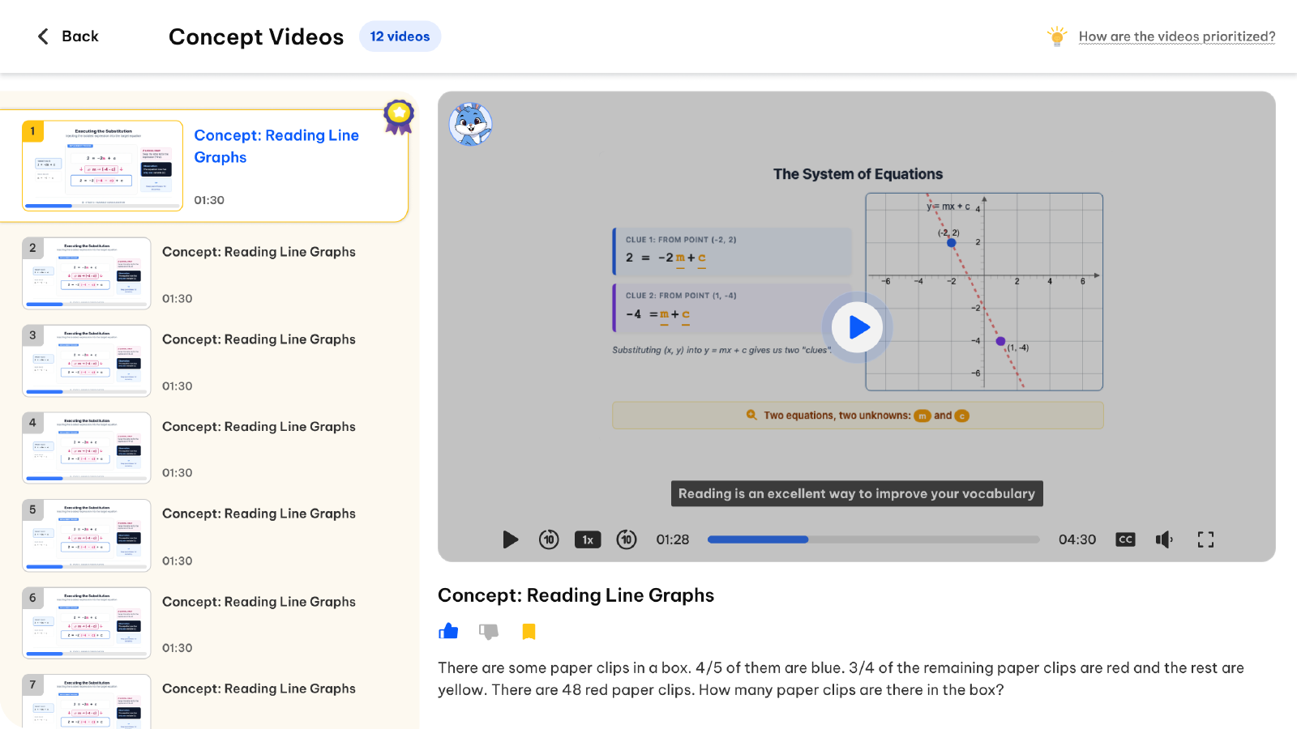
Task: Like the video with thumbs up
Action: tap(448, 631)
